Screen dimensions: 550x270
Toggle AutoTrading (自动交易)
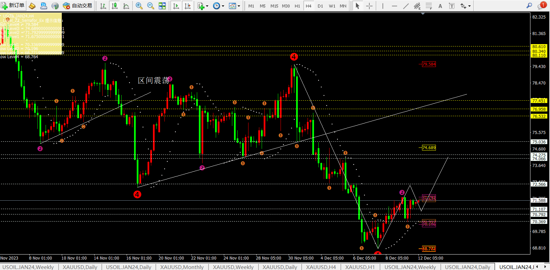coord(78,6)
